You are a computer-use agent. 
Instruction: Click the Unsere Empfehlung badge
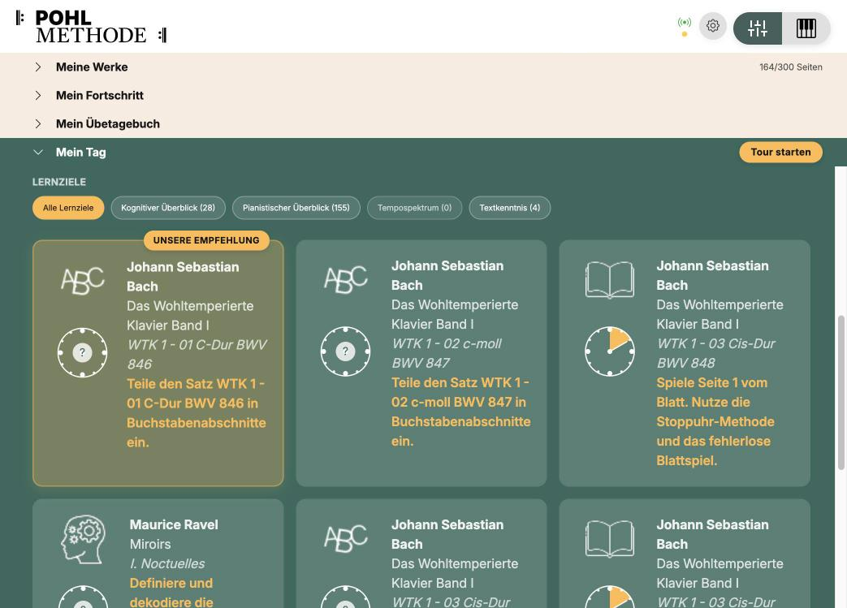[206, 240]
